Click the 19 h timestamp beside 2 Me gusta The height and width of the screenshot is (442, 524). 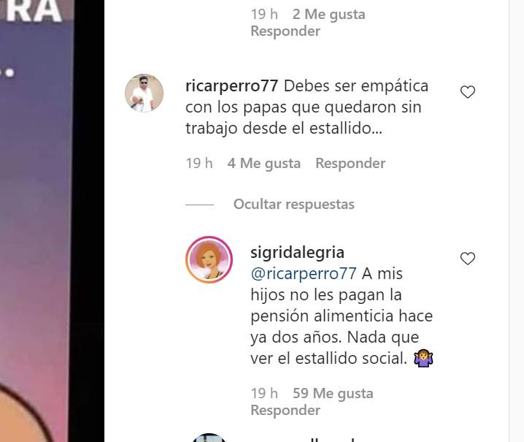point(264,15)
